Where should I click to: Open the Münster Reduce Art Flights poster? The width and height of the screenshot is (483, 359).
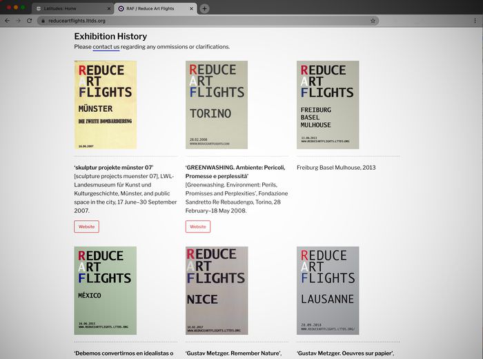tap(106, 105)
